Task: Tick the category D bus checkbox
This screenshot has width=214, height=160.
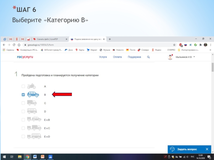Action: [23, 111]
